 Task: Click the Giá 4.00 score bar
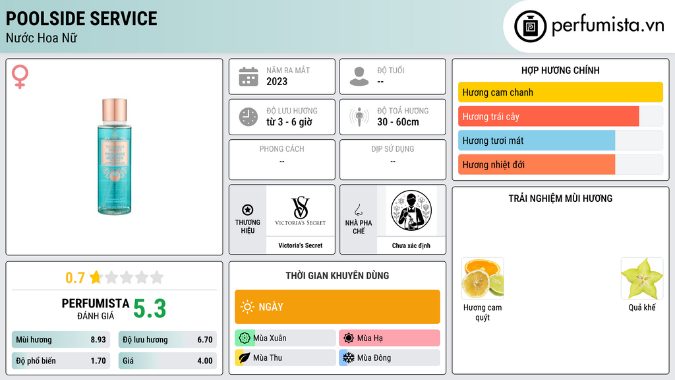pos(167,361)
